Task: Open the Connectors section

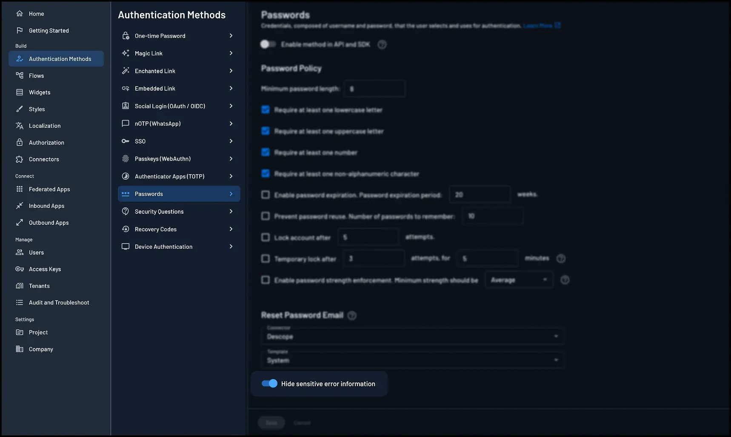Action: pyautogui.click(x=43, y=159)
